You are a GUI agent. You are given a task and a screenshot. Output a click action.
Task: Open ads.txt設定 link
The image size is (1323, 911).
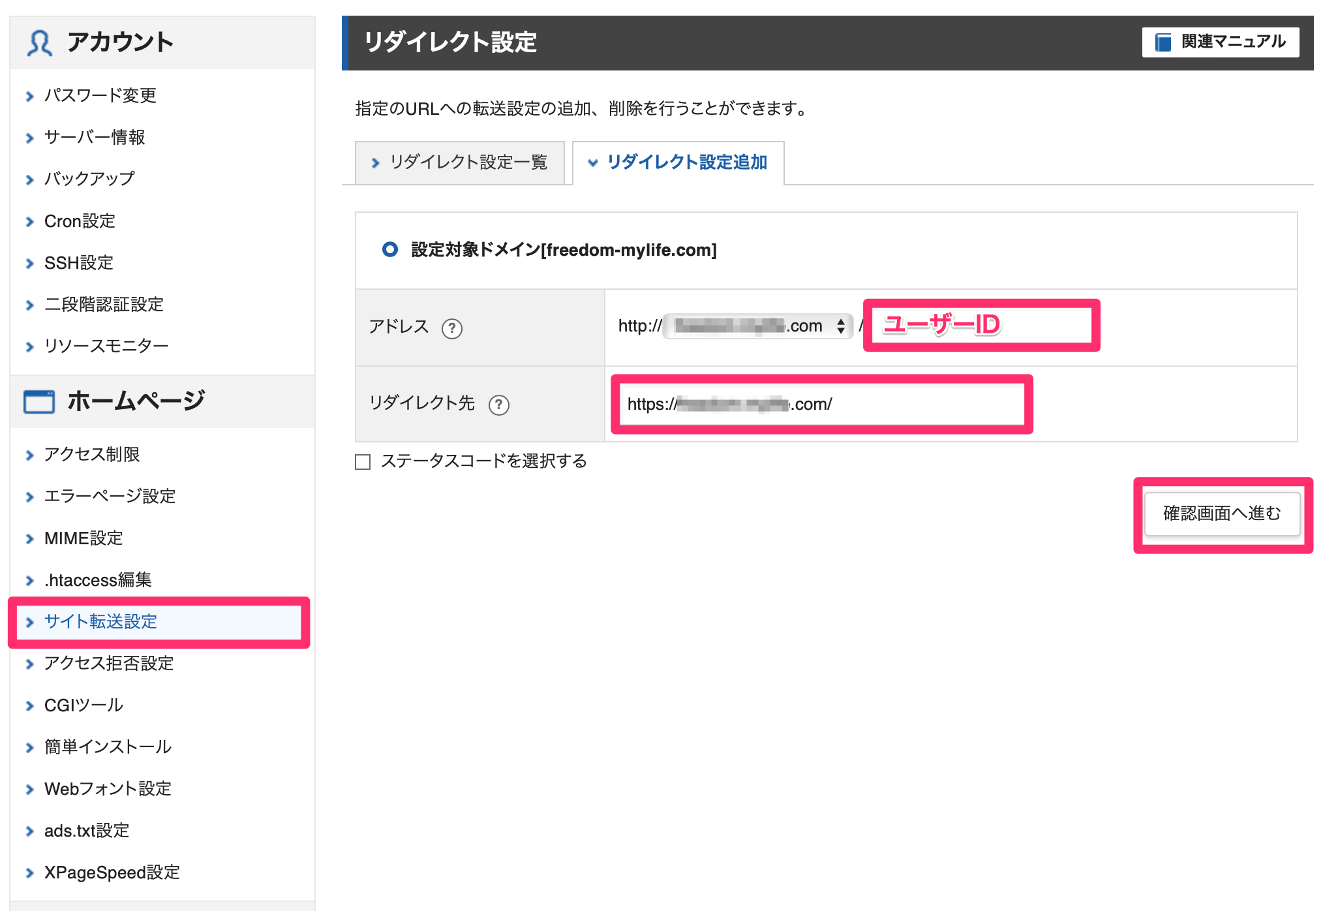coord(87,831)
